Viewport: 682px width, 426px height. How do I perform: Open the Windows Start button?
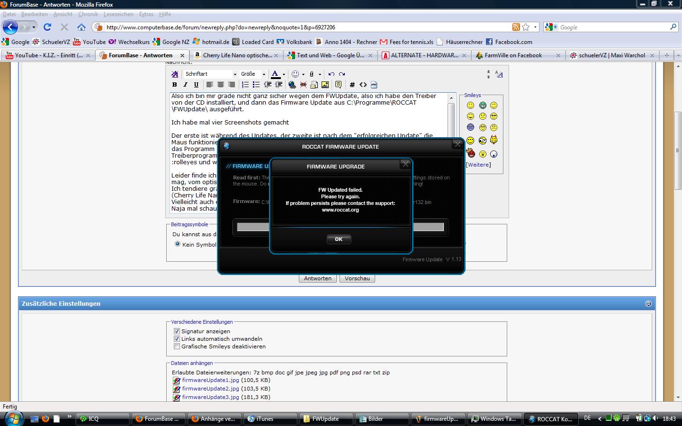point(13,418)
